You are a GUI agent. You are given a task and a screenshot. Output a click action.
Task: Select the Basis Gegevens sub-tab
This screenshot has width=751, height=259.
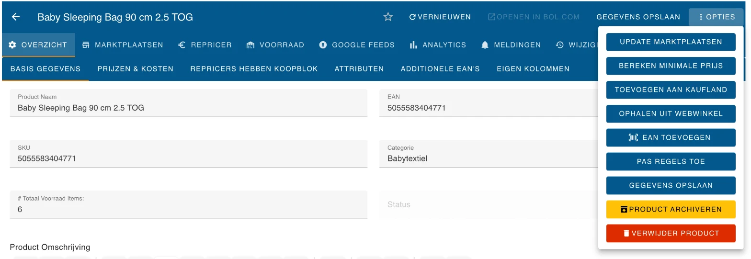pos(46,69)
